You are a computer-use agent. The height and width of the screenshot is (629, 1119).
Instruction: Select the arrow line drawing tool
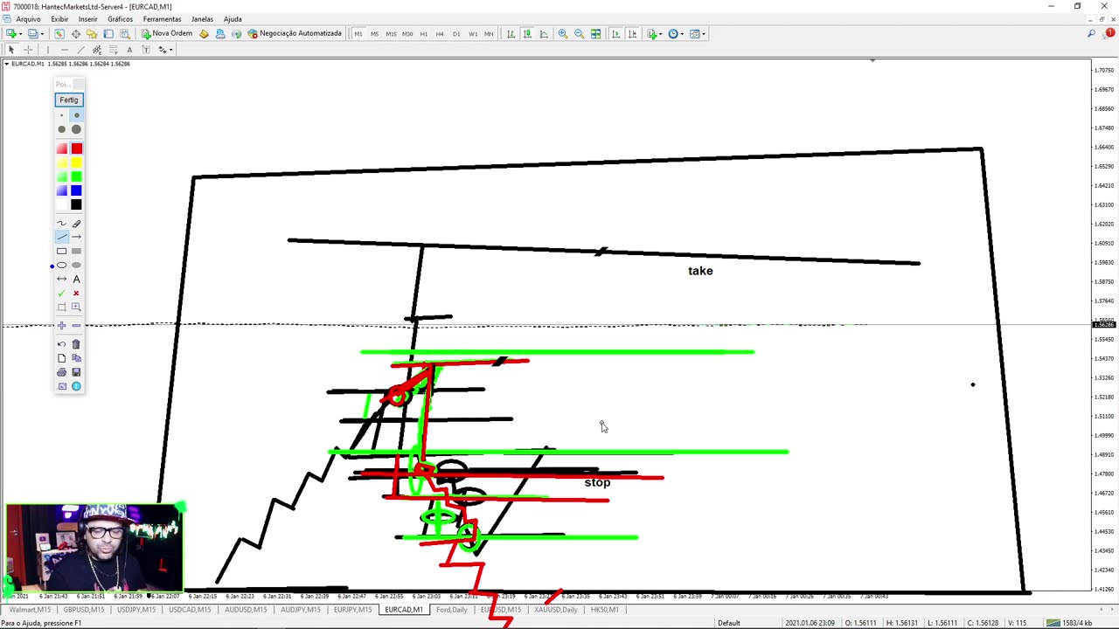coord(76,237)
